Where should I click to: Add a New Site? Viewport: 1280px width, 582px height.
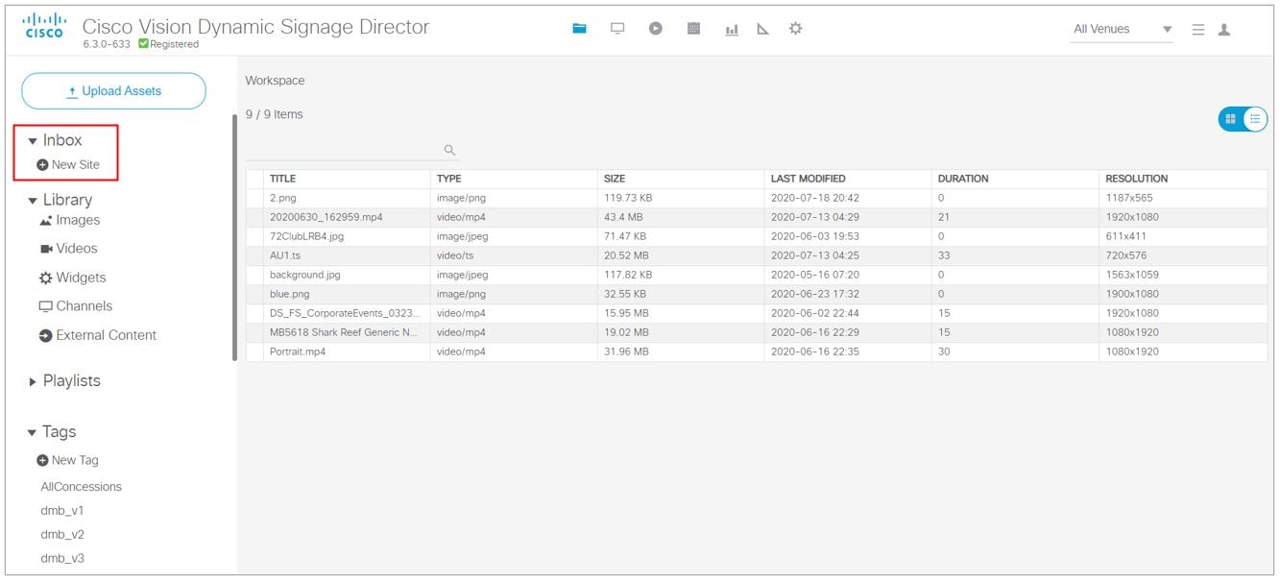click(x=68, y=165)
